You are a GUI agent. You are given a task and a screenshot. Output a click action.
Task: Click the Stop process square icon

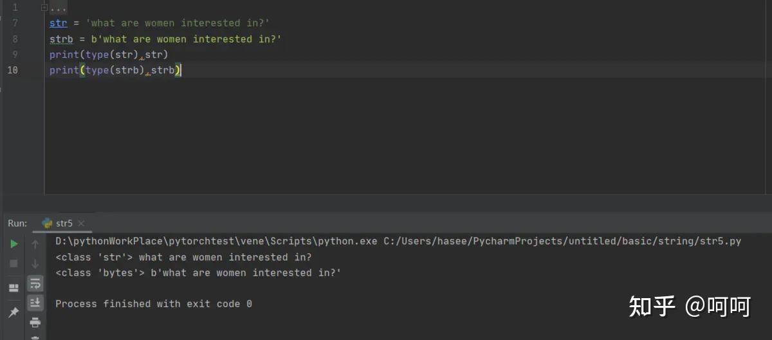[x=14, y=263]
